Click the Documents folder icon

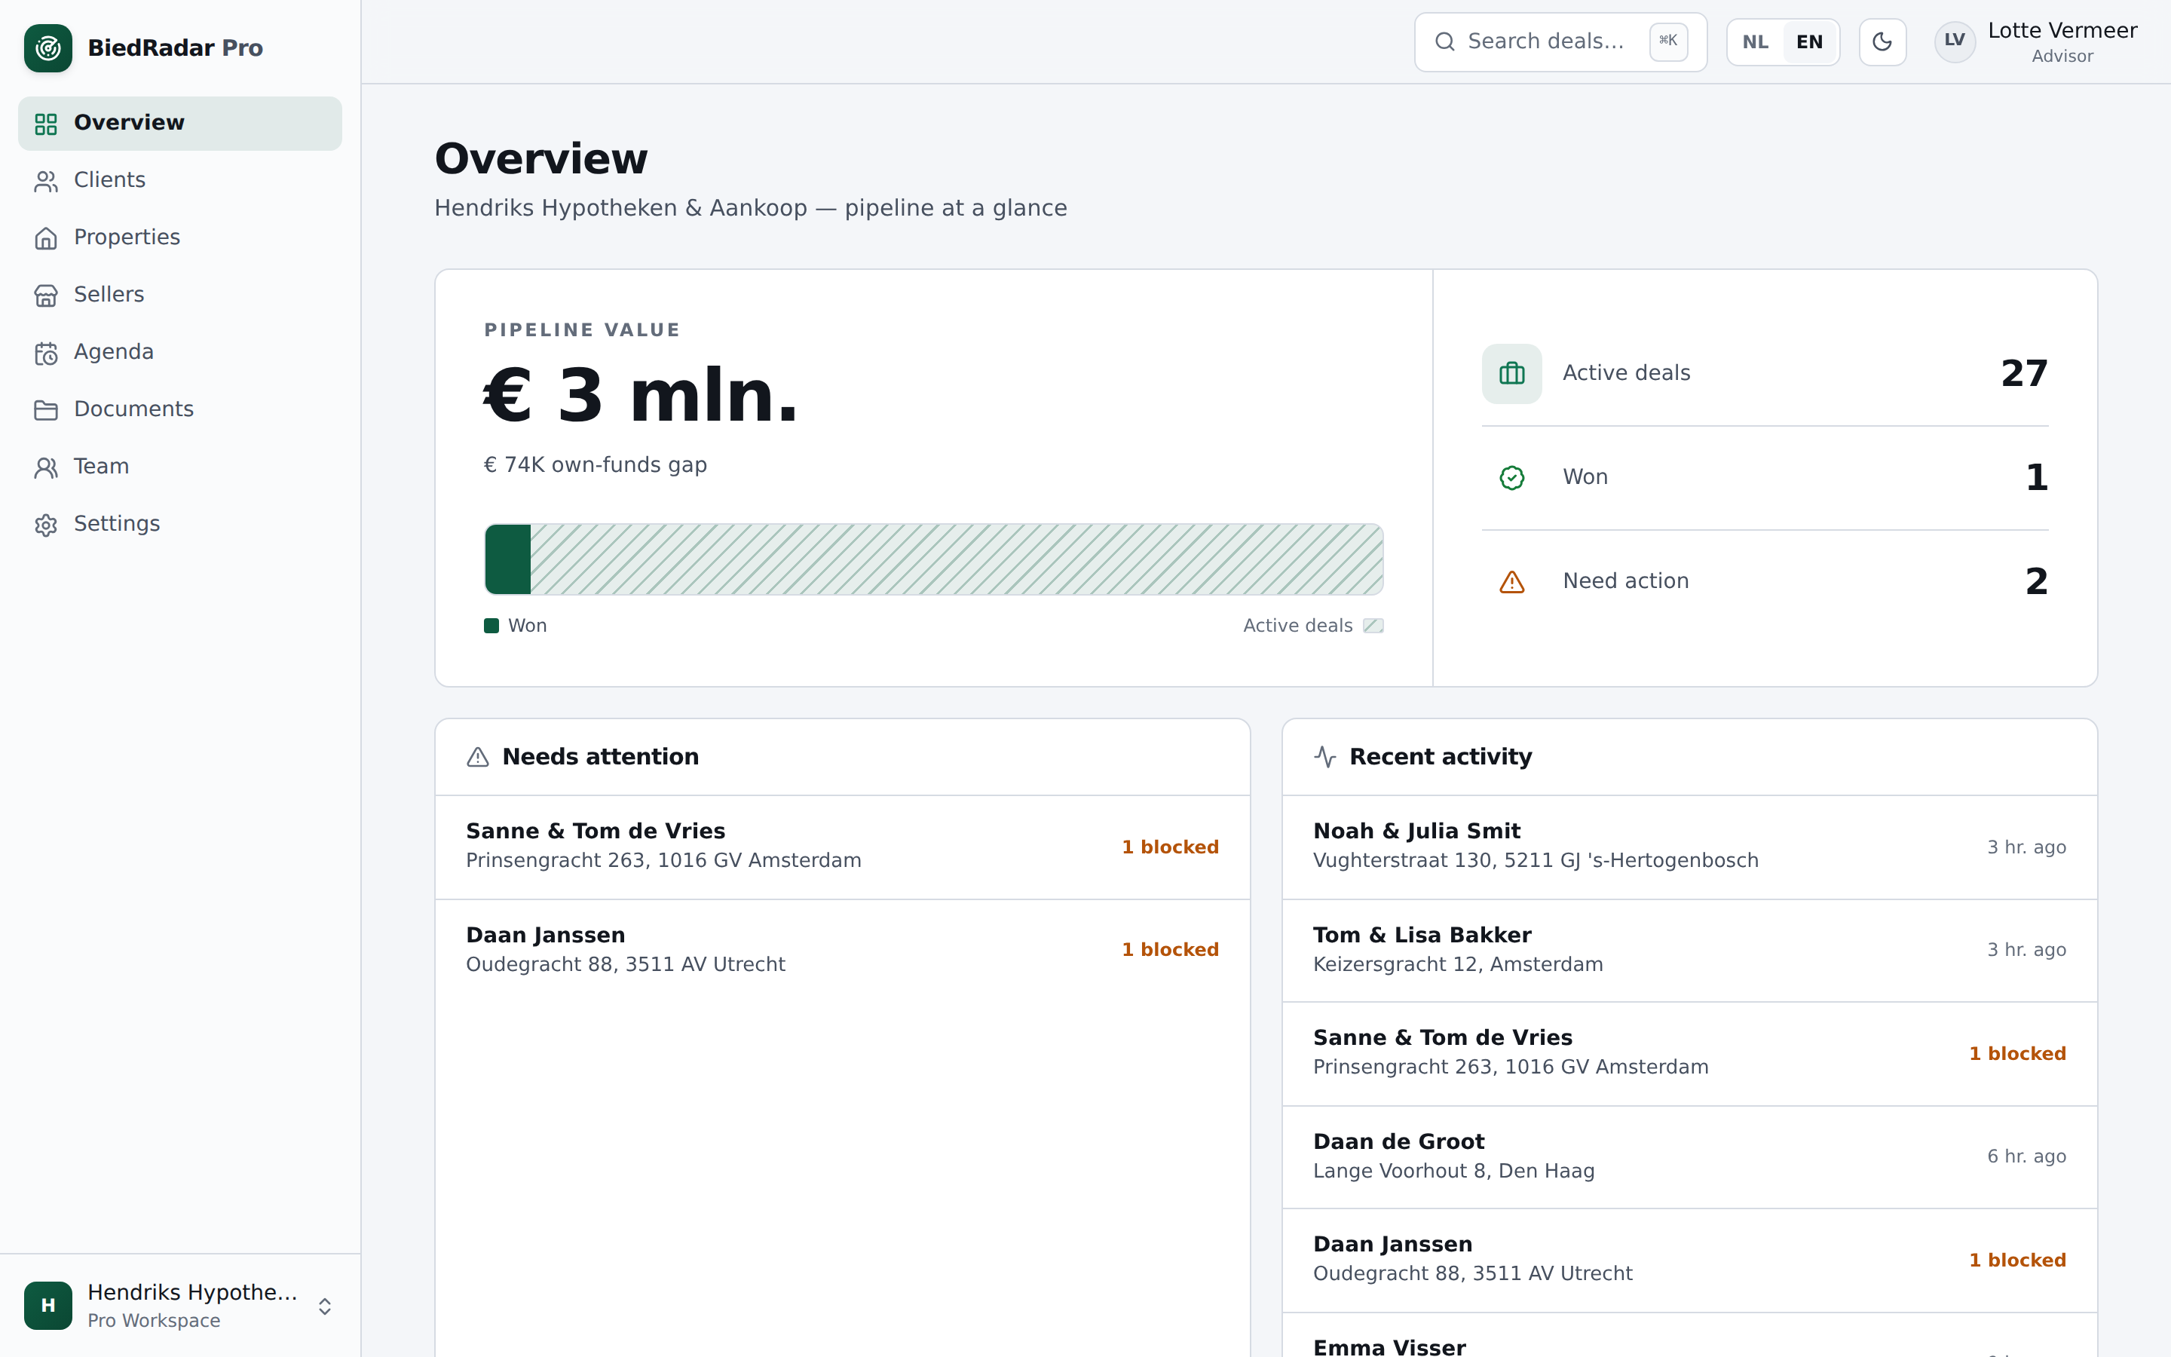(46, 410)
